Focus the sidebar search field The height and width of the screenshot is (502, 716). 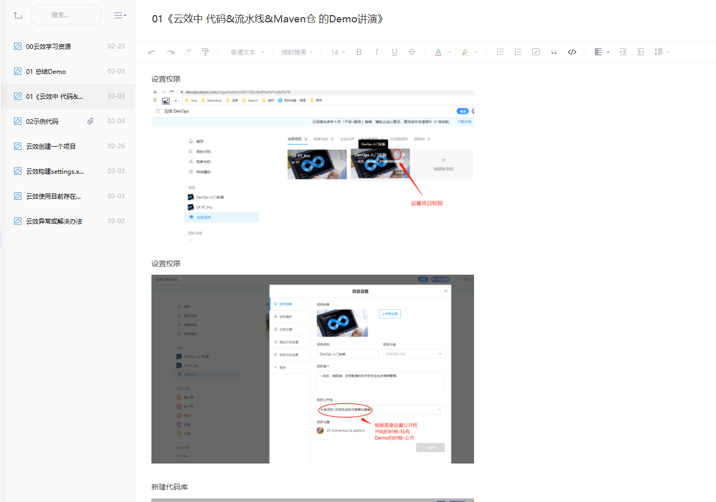66,15
